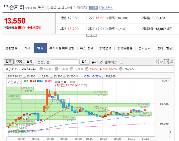Print the chart with the printer icon
The height and width of the screenshot is (141, 179).
click(172, 62)
